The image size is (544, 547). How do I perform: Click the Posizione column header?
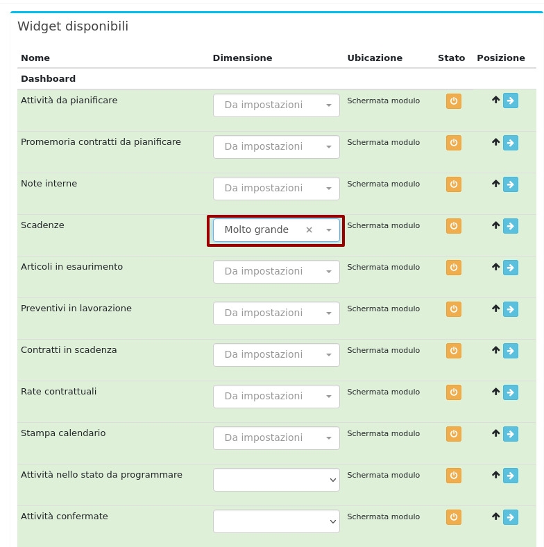tap(500, 58)
